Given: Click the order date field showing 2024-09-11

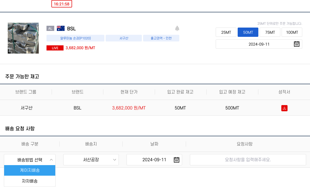Looking at the screenshot, I should pos(259,44).
